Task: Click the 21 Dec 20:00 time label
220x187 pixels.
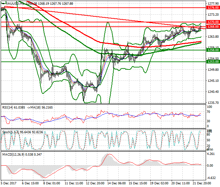Action: click(202, 183)
